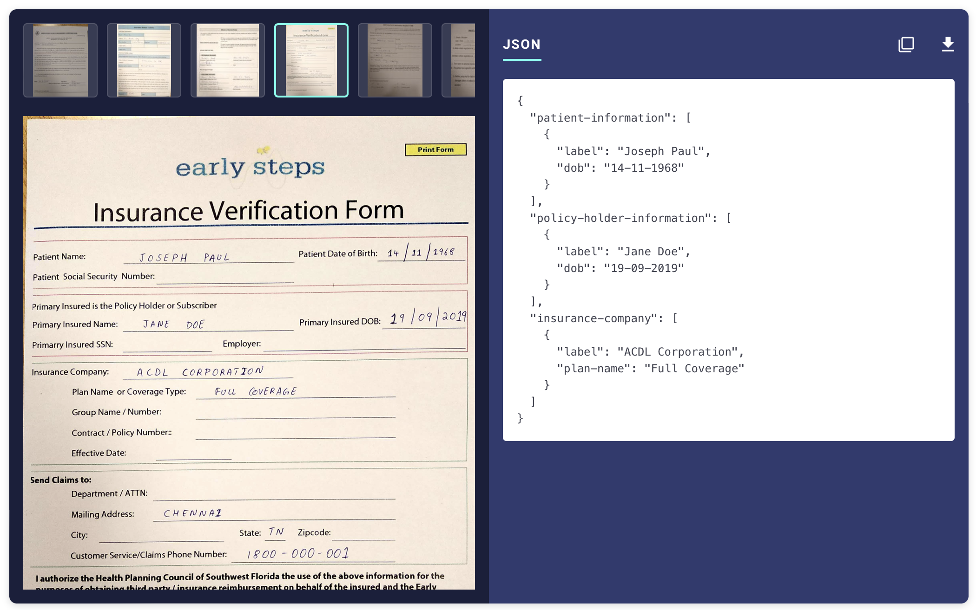Click the Print Form button on the form
The image size is (976, 610).
pos(435,149)
